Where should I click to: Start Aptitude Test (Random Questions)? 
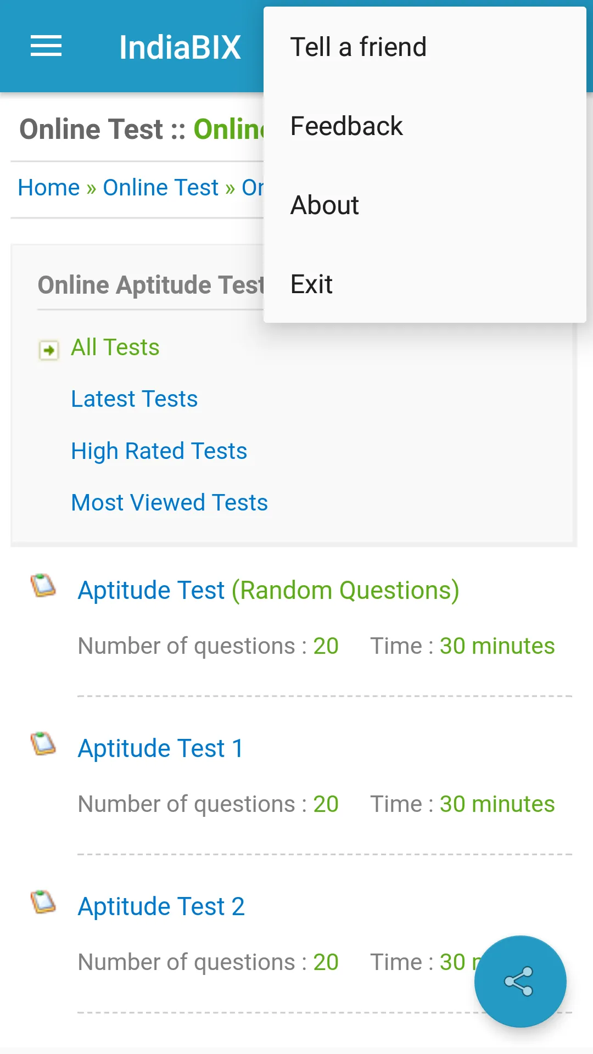[x=268, y=591]
